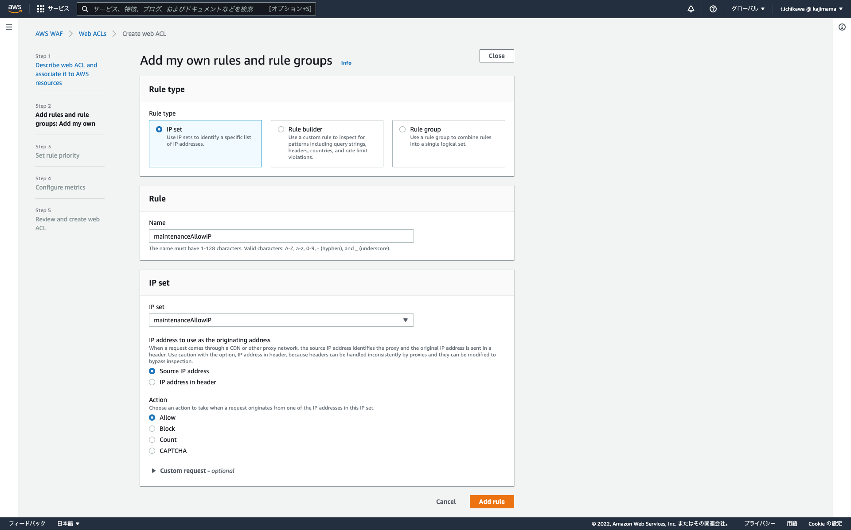This screenshot has width=851, height=530.
Task: Open the help question mark icon
Action: click(713, 9)
